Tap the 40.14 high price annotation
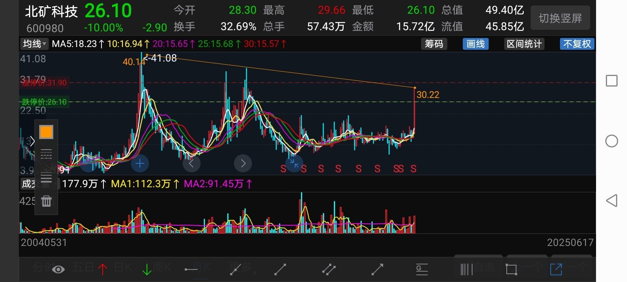This screenshot has width=627, height=282. (134, 62)
